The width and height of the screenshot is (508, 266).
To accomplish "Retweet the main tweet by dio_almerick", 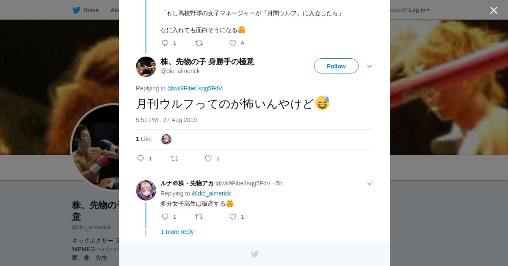I will 174,158.
